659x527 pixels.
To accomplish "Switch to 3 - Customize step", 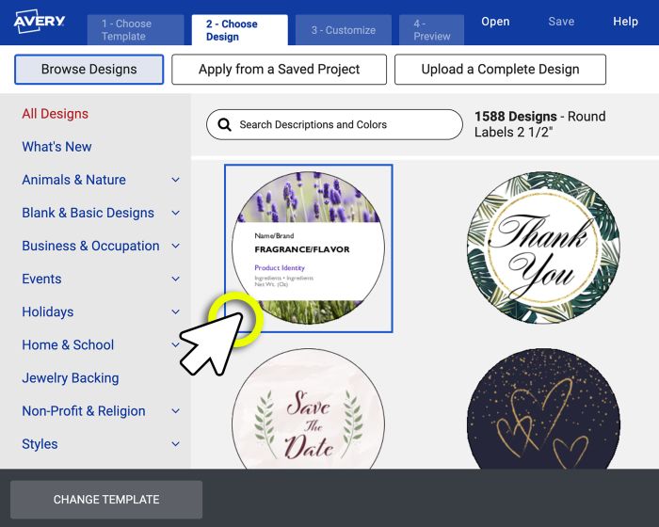I will click(343, 30).
